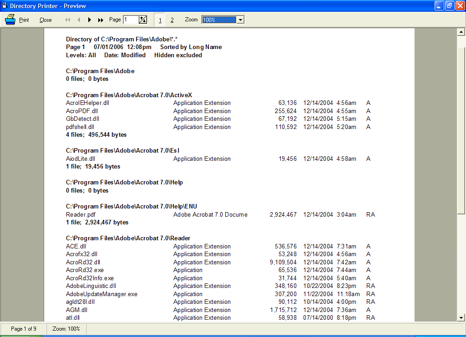The height and width of the screenshot is (337, 466).
Task: Go to the first page arrow
Action: [68, 20]
